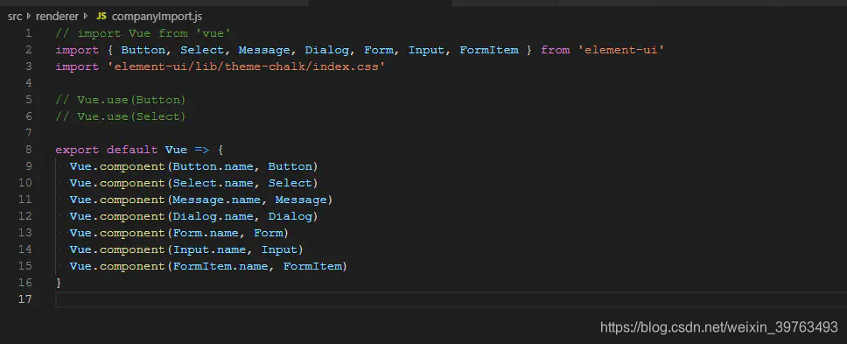Click the breadcrumb arrow after src
847x344 pixels.
coord(29,17)
